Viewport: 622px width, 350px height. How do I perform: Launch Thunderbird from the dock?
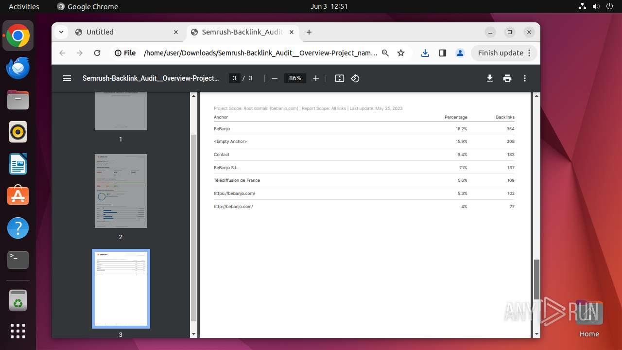coord(18,68)
